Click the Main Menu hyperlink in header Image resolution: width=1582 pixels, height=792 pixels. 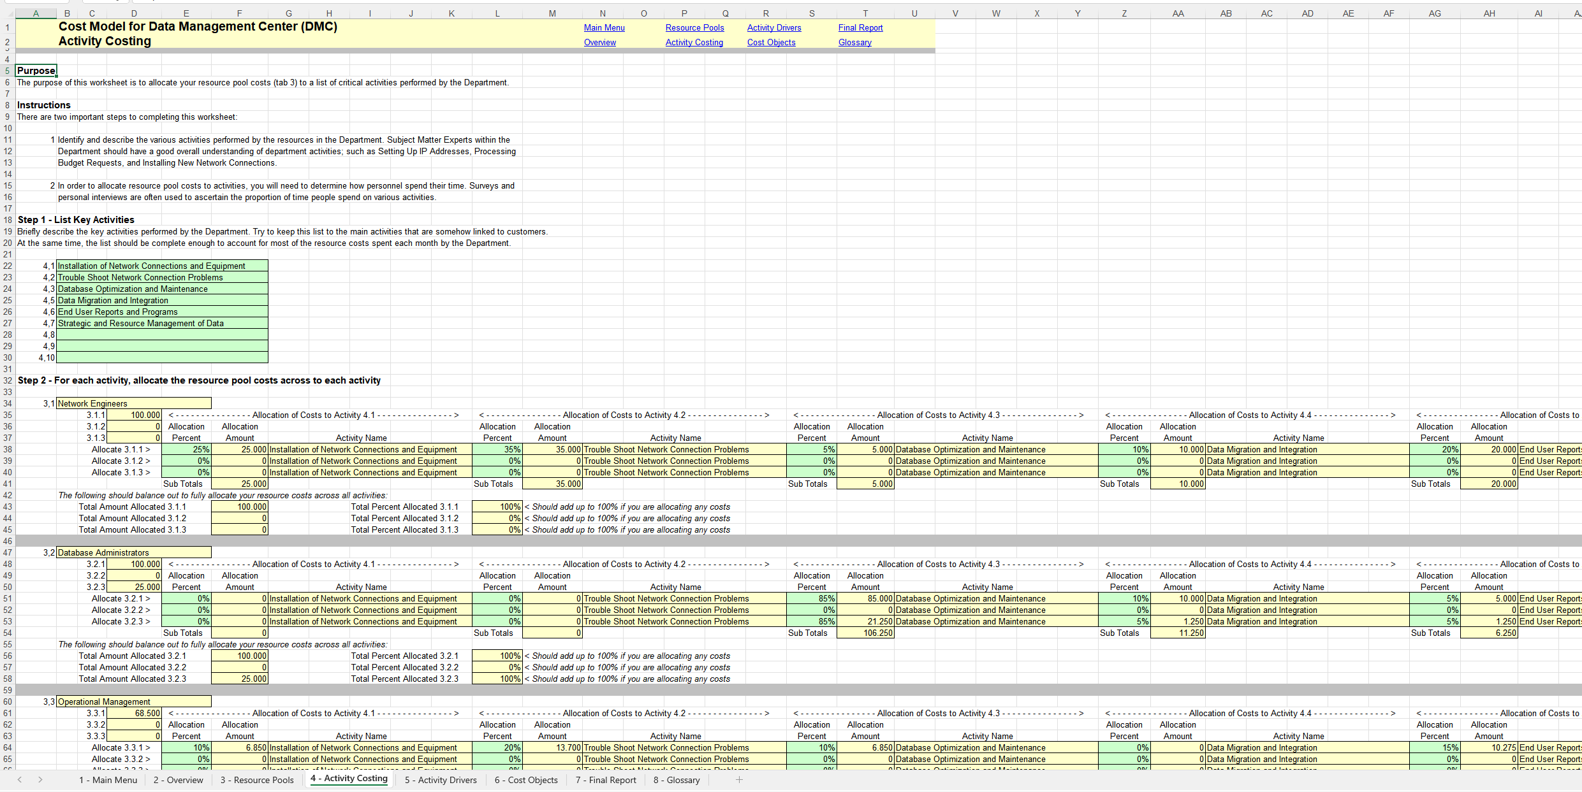pos(604,27)
